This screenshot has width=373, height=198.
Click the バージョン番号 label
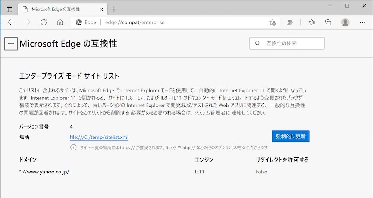(x=34, y=127)
